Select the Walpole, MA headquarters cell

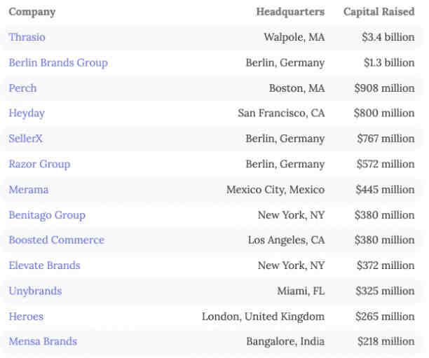coord(294,37)
